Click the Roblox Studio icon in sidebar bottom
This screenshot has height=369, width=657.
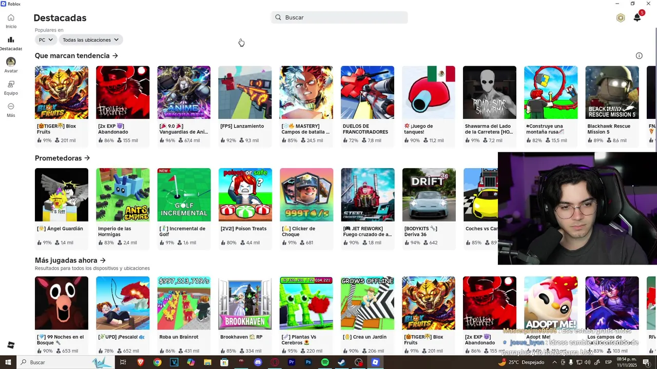11,345
